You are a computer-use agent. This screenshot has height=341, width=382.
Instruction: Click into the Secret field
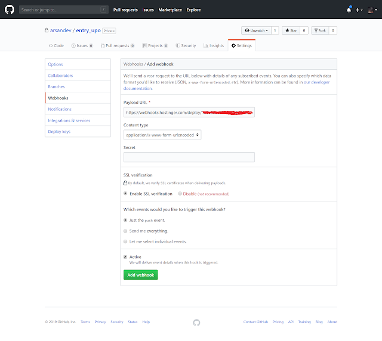[x=189, y=157]
